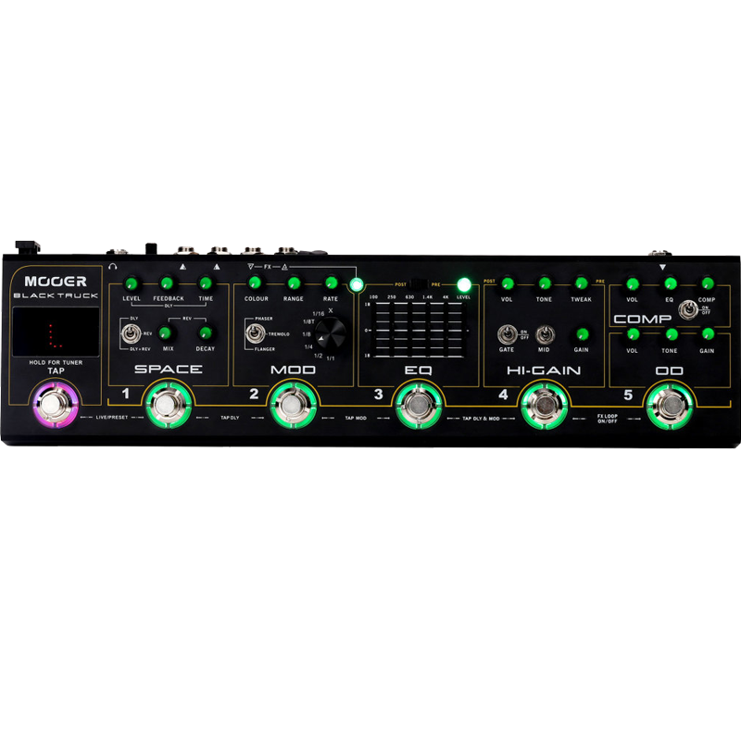The width and height of the screenshot is (741, 741).
Task: Stomp footswitch 2 under MOD
Action: point(293,405)
